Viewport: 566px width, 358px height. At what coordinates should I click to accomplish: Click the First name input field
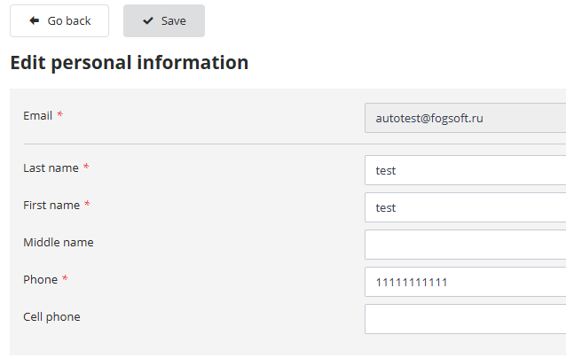465,207
